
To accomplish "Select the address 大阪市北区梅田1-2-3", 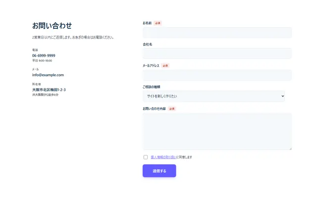I will click(49, 90).
